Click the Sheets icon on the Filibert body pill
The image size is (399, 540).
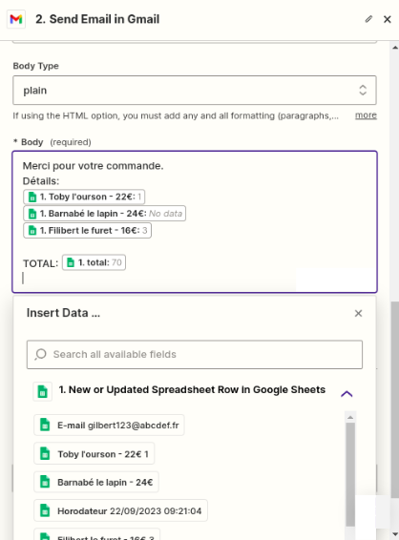tap(32, 230)
